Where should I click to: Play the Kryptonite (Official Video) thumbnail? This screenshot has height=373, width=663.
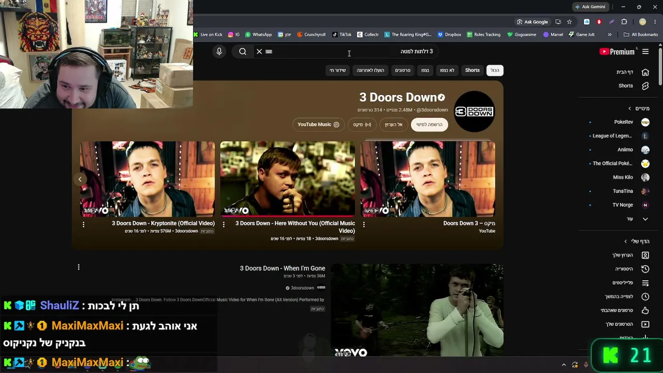pos(147,179)
